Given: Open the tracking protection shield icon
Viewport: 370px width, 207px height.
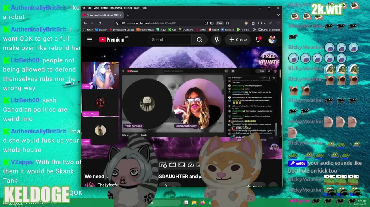Looking at the screenshot, I should pos(118,23).
